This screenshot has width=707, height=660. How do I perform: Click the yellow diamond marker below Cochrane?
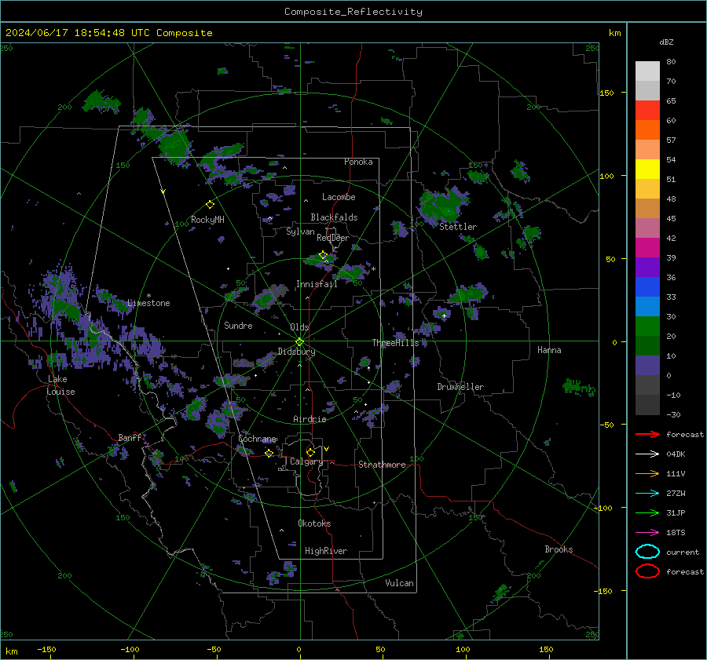pyautogui.click(x=269, y=453)
